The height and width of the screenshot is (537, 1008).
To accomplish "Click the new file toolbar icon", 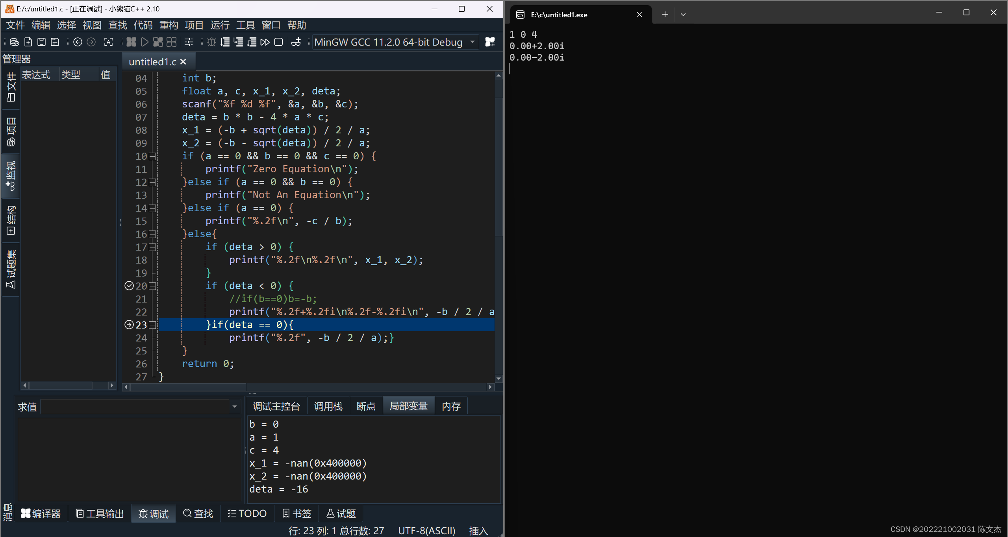I will [x=28, y=42].
